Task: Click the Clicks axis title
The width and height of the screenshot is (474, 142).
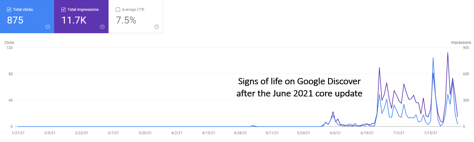Action: click(x=9, y=42)
